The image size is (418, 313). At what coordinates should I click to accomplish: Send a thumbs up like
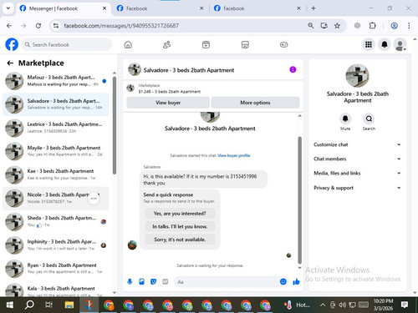point(296,282)
